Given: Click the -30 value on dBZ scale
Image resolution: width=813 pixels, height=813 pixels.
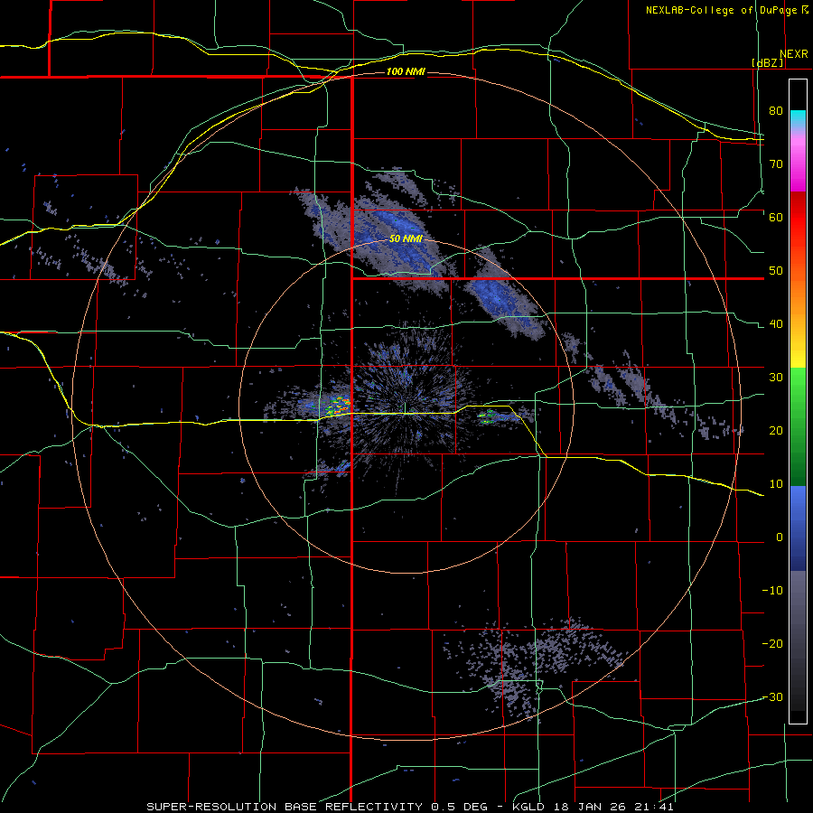Looking at the screenshot, I should (772, 696).
